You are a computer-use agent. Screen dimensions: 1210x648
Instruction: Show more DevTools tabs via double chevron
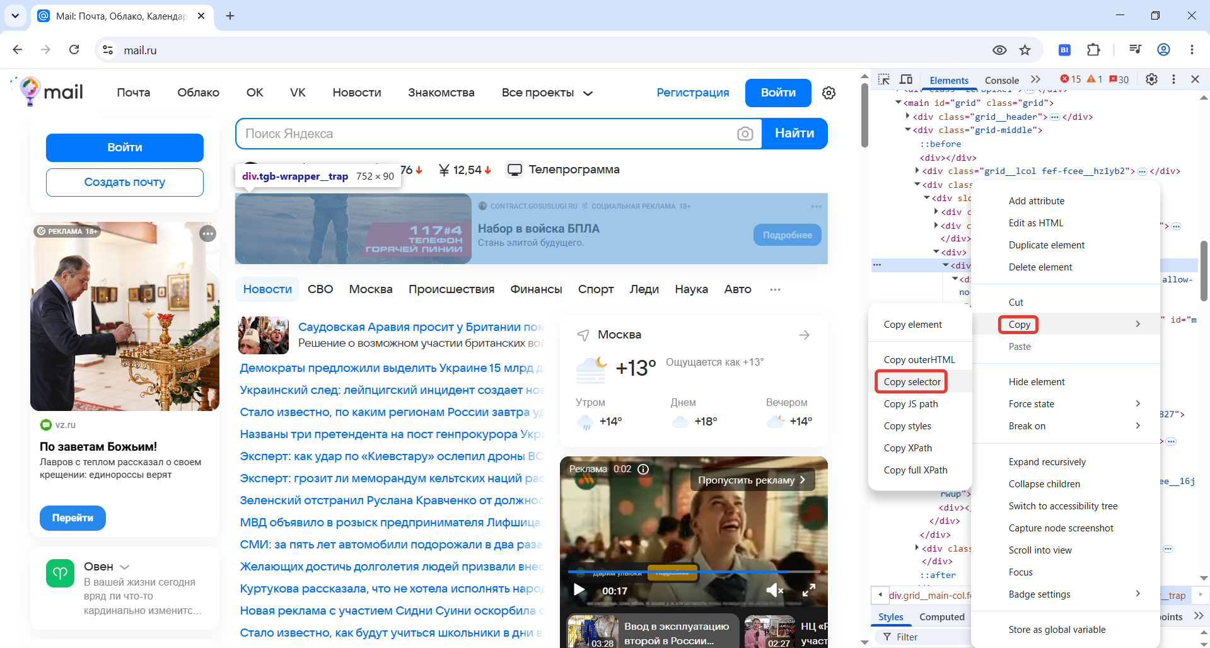1035,79
